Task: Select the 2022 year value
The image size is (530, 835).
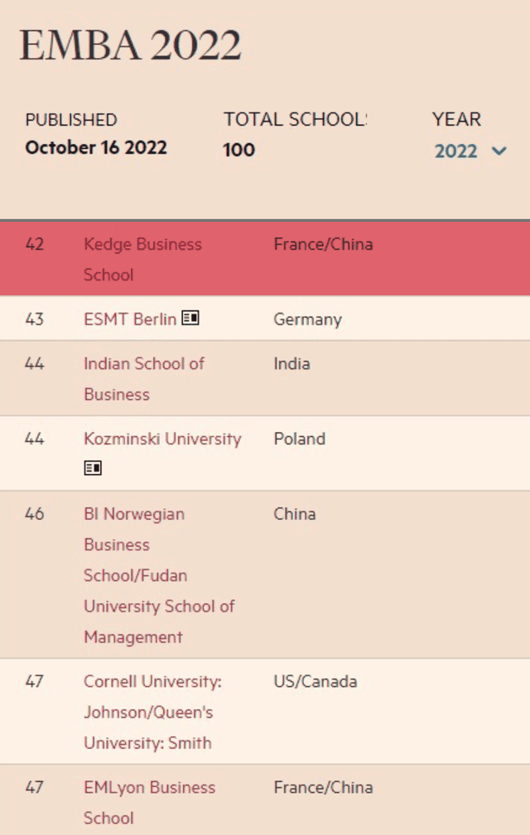Action: point(455,151)
